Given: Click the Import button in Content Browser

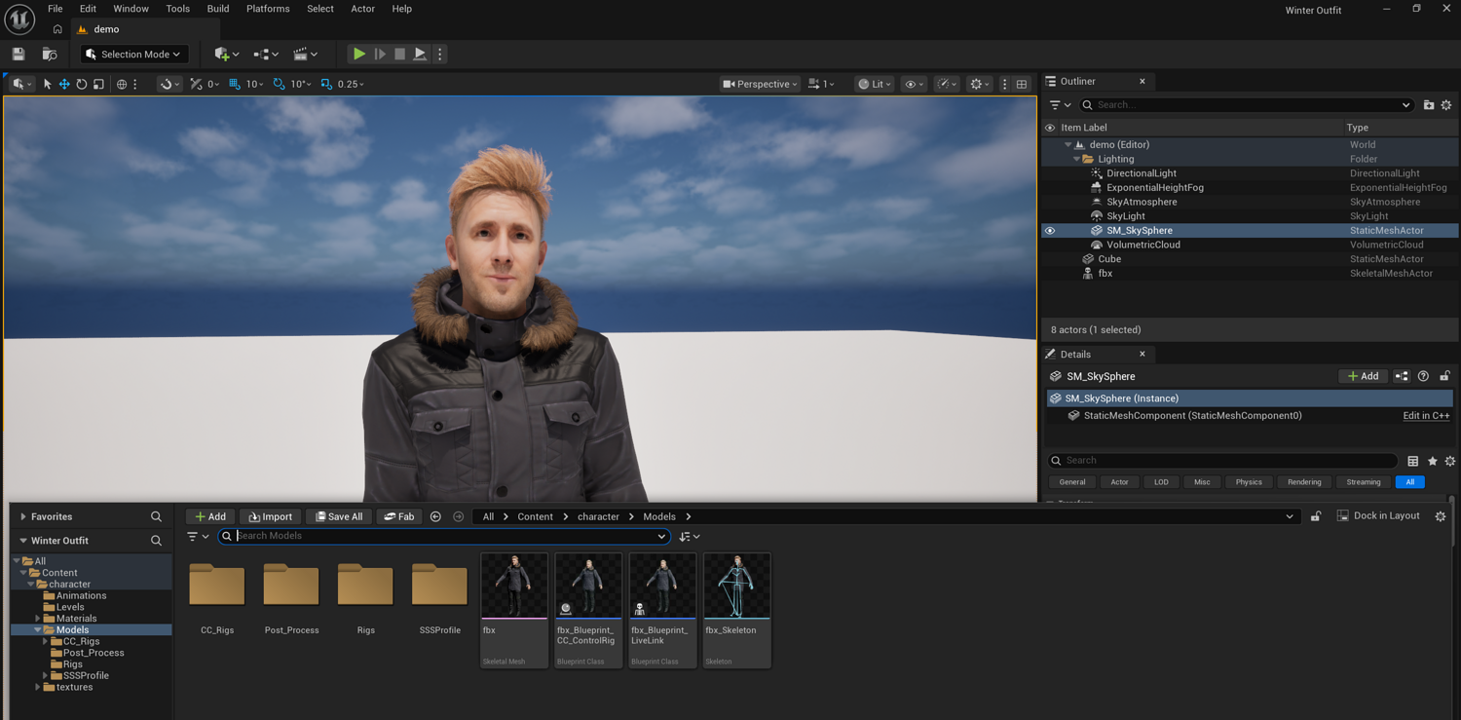Looking at the screenshot, I should (270, 516).
